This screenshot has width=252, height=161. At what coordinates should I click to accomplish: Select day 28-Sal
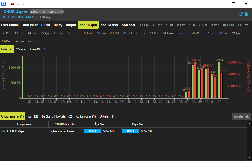223,33
